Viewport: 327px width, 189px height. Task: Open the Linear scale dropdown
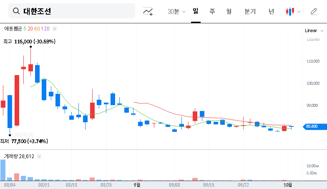pyautogui.click(x=313, y=30)
